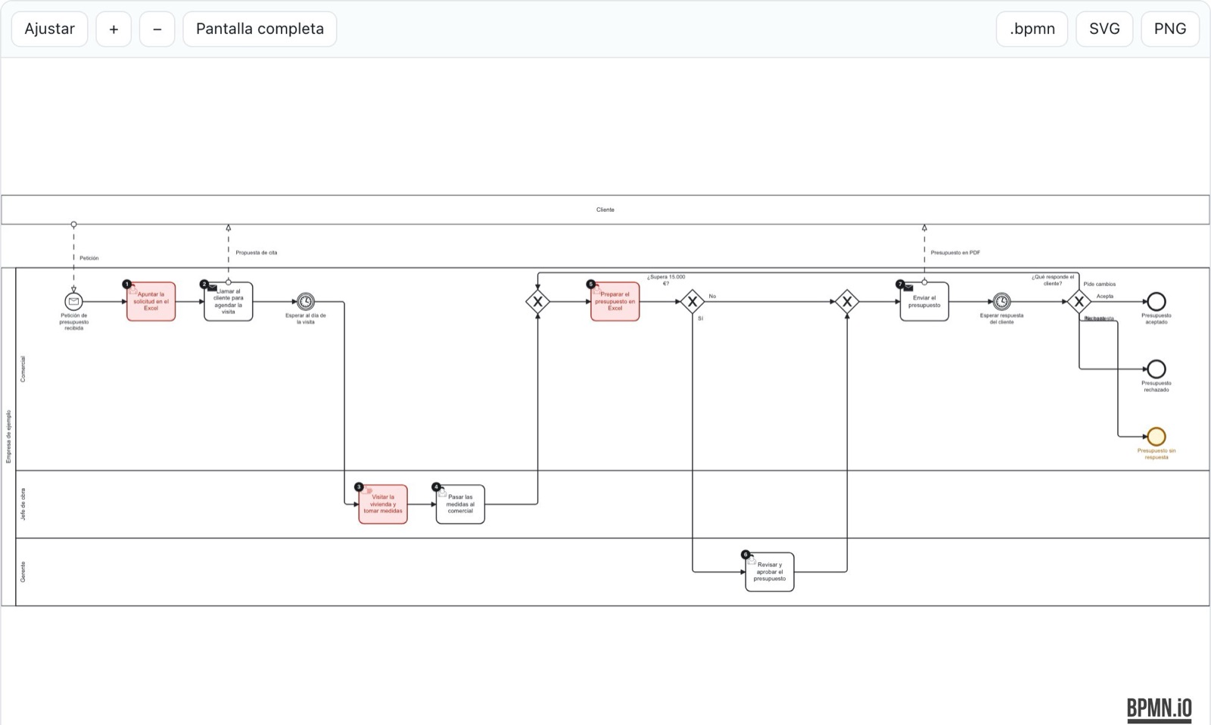Click the No branch label
The image size is (1211, 725).
click(x=712, y=297)
